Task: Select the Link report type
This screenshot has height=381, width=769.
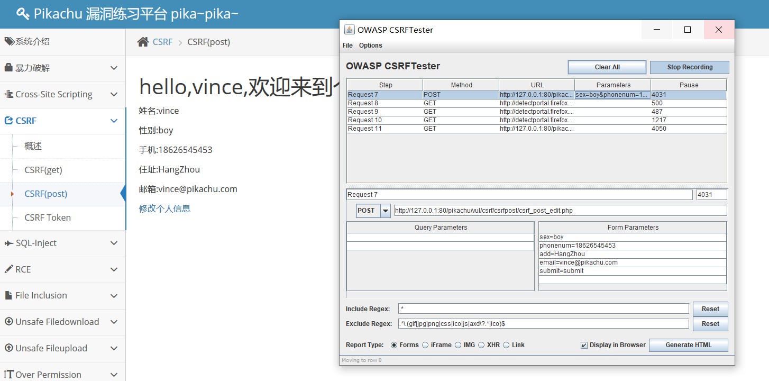Action: tap(506, 345)
